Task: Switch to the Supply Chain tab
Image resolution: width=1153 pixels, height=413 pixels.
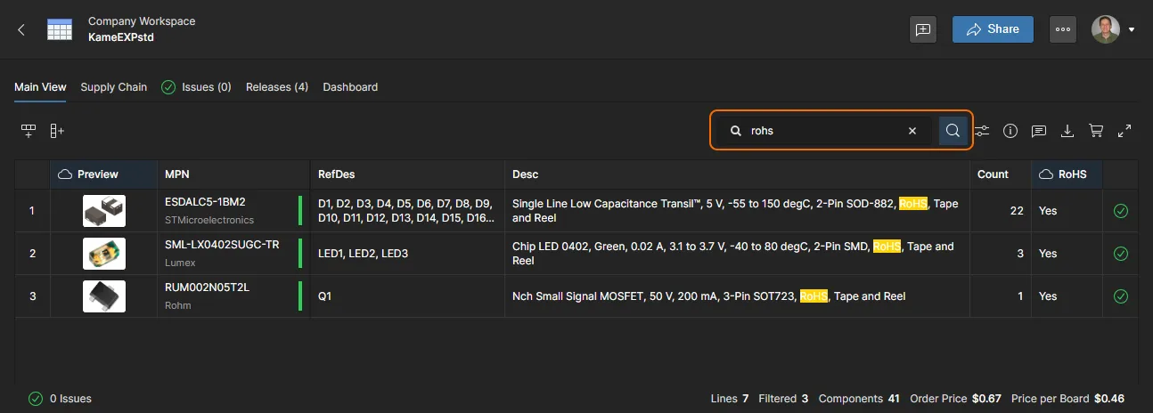Action: (x=113, y=87)
